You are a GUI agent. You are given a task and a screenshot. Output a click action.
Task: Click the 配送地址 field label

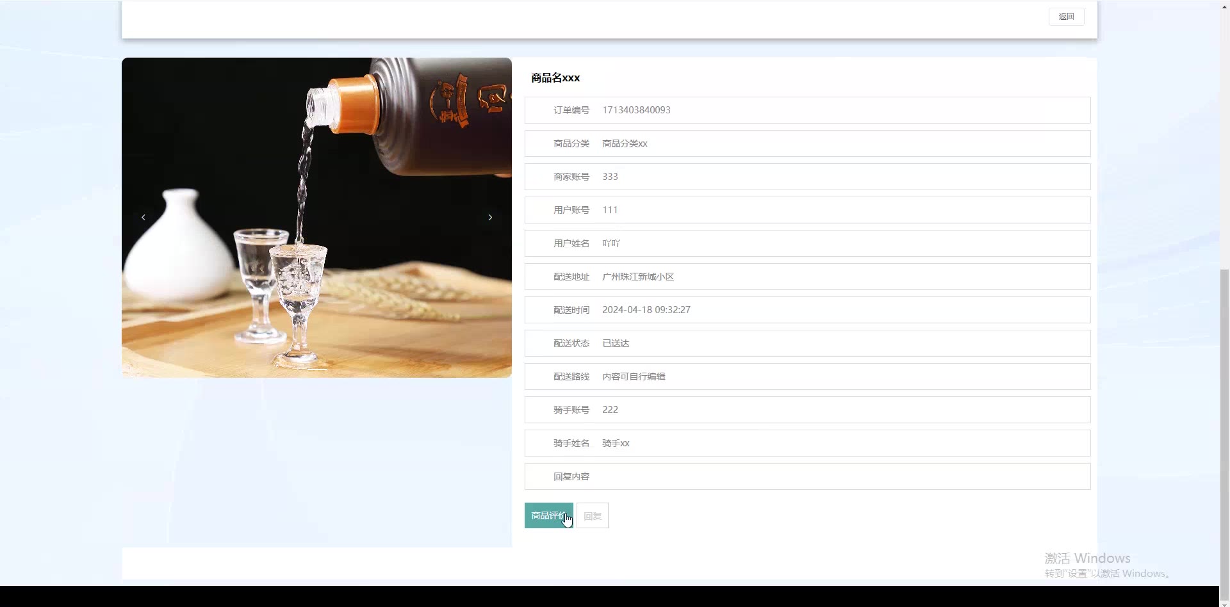(571, 277)
